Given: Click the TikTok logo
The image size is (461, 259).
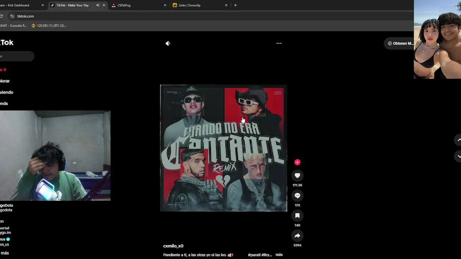Looking at the screenshot, I should (x=6, y=42).
